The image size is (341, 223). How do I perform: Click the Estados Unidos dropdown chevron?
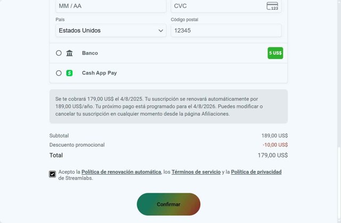161,30
